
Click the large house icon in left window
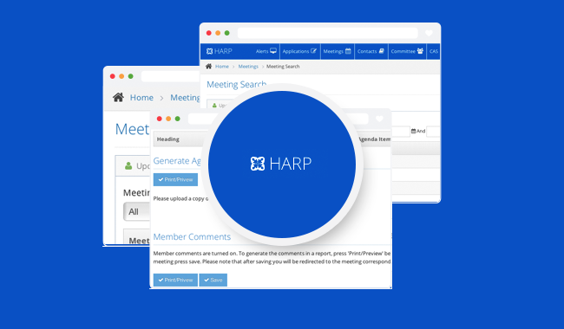pos(118,97)
